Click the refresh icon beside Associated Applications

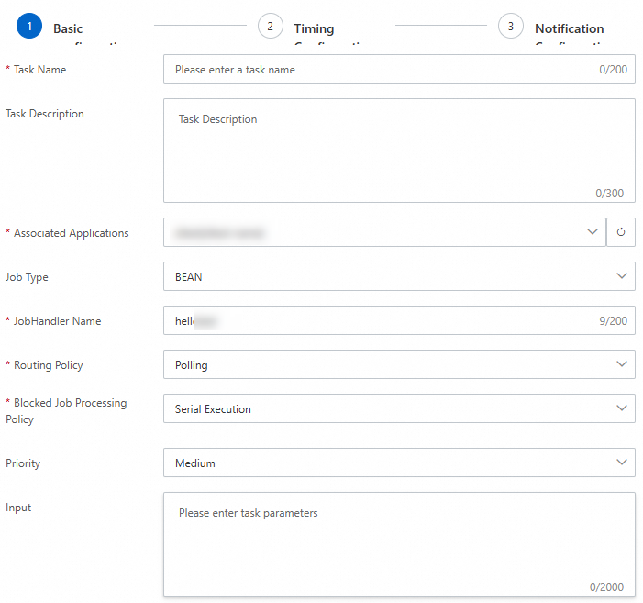point(621,233)
